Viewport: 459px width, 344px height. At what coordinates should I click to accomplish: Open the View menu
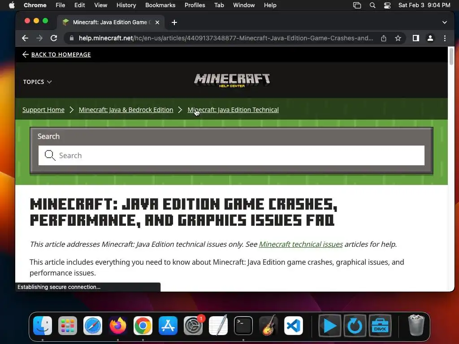coord(101,5)
